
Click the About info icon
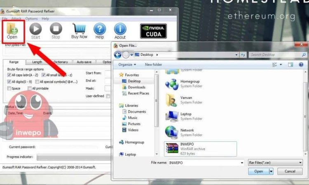[x=120, y=31]
